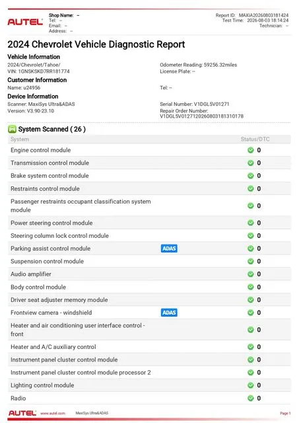Click green check status for Lighting control module
299x423 pixels.
click(251, 385)
